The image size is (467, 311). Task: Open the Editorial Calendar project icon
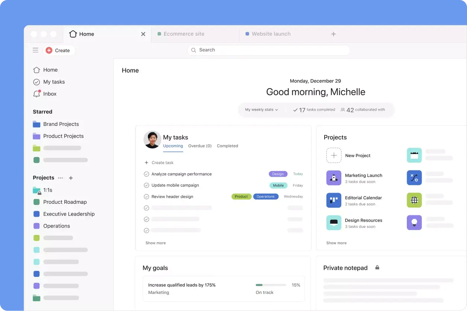pyautogui.click(x=334, y=200)
